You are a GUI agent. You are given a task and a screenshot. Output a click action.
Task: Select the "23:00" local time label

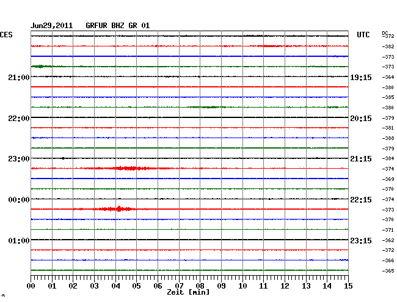19,159
